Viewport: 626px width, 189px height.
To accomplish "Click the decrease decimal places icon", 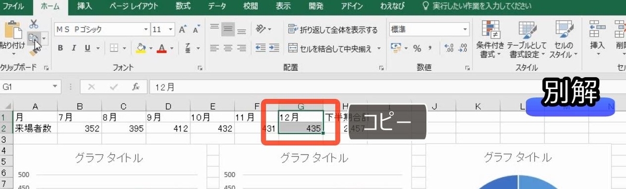I will pyautogui.click(x=463, y=48).
